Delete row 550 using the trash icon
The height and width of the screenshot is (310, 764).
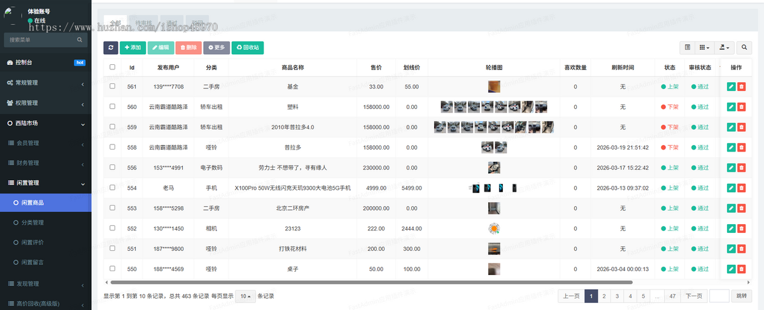[x=741, y=269]
